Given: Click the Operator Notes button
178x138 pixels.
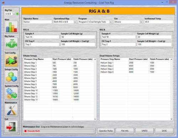Looking at the screenshot, I should 106,131.
